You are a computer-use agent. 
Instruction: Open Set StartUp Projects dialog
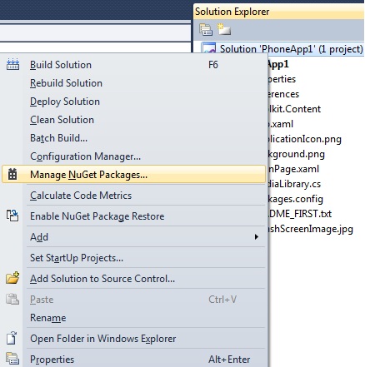coord(77,258)
